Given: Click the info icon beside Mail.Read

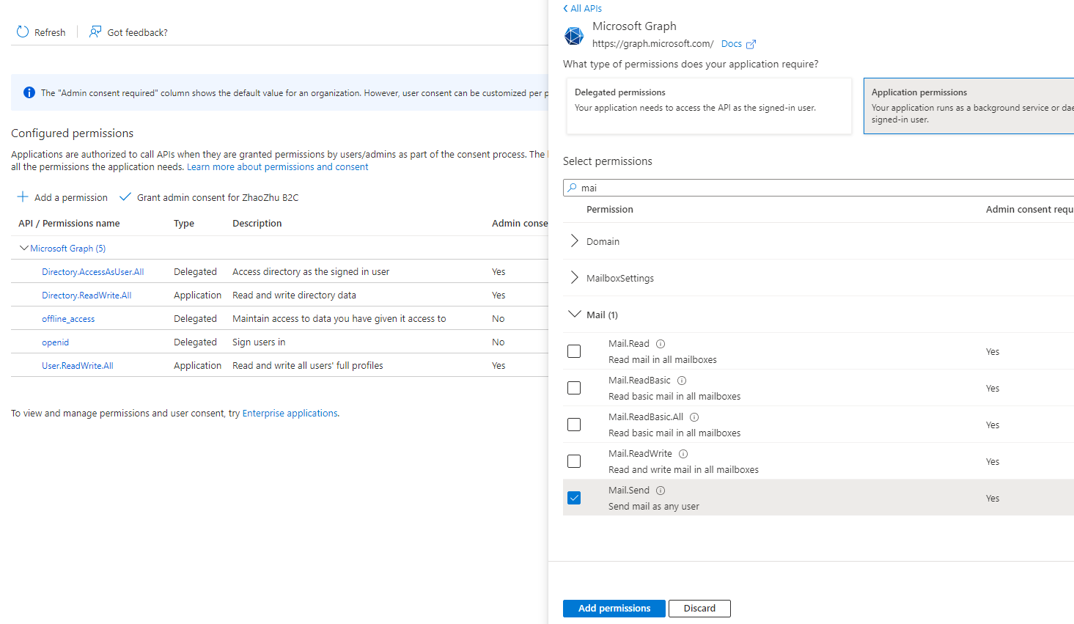Looking at the screenshot, I should click(659, 342).
